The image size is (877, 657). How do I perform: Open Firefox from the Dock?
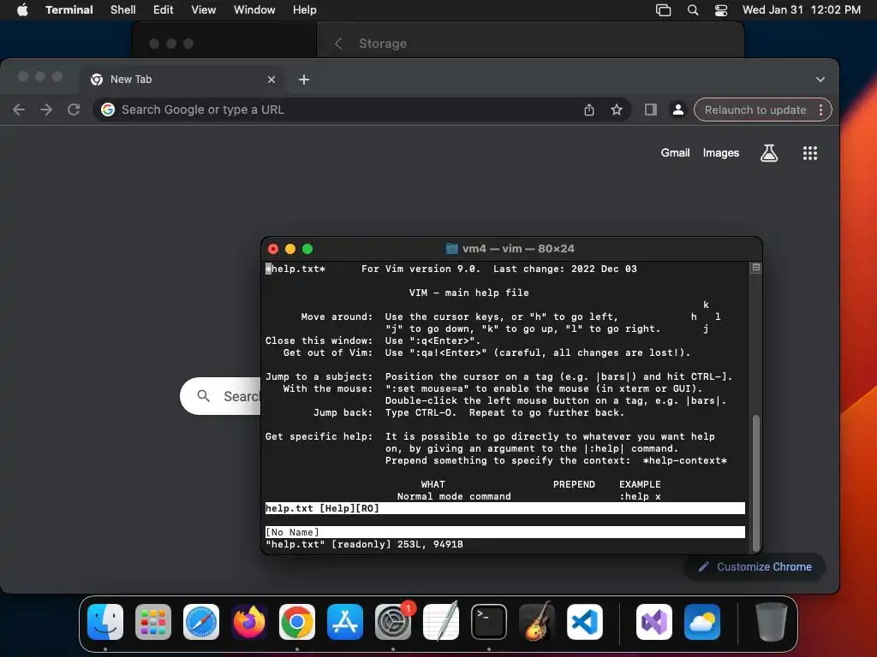point(249,622)
